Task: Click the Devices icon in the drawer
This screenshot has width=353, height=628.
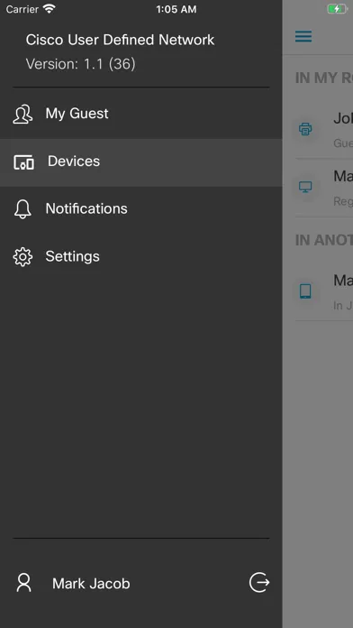Action: (23, 162)
